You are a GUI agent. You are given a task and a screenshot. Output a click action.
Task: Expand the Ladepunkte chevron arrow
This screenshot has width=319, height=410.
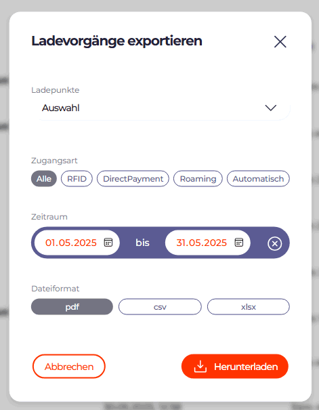click(271, 108)
